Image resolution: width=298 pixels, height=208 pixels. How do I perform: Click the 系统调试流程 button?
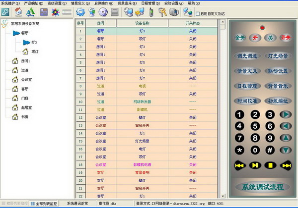(x=263, y=187)
